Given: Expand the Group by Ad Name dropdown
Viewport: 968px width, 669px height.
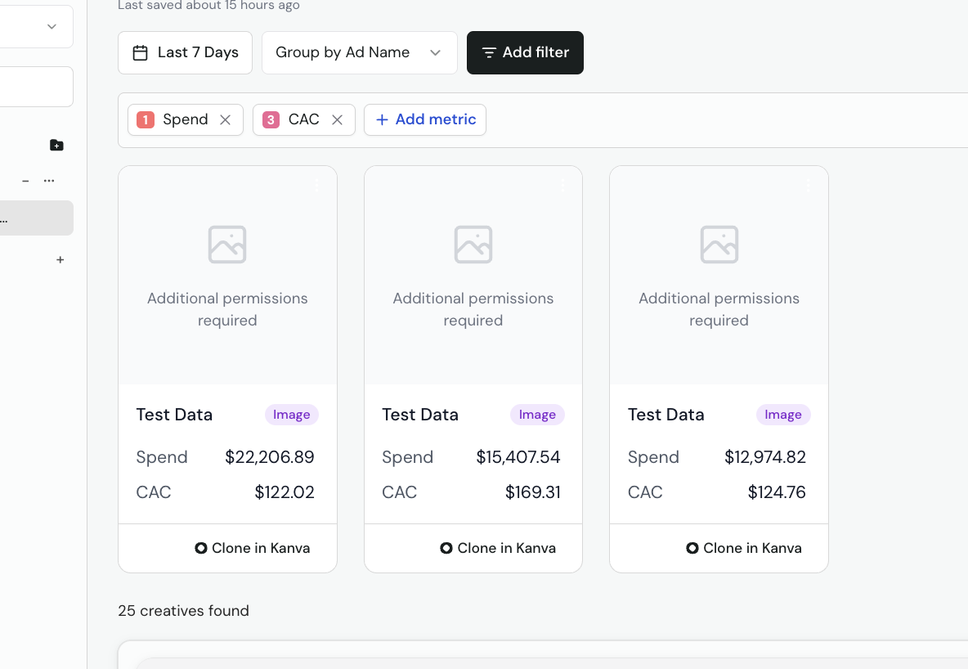Looking at the screenshot, I should coord(359,52).
